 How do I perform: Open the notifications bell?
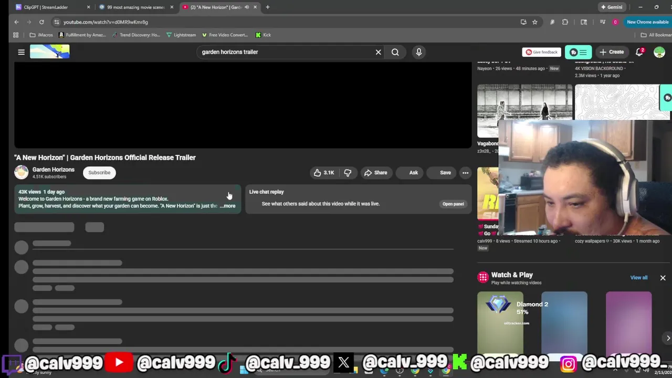(x=639, y=52)
